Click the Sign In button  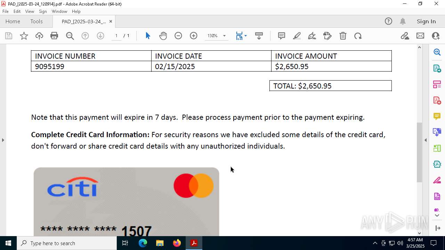click(x=426, y=22)
